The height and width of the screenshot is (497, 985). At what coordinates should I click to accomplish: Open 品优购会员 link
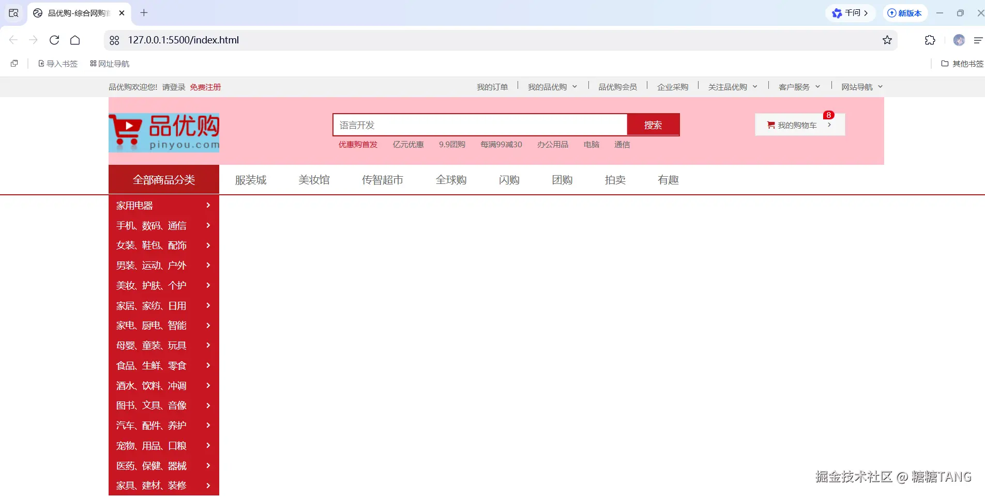(x=618, y=87)
